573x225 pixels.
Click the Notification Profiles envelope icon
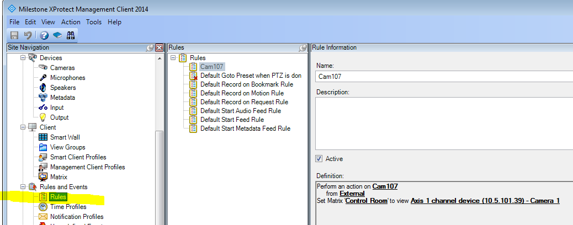tap(43, 217)
